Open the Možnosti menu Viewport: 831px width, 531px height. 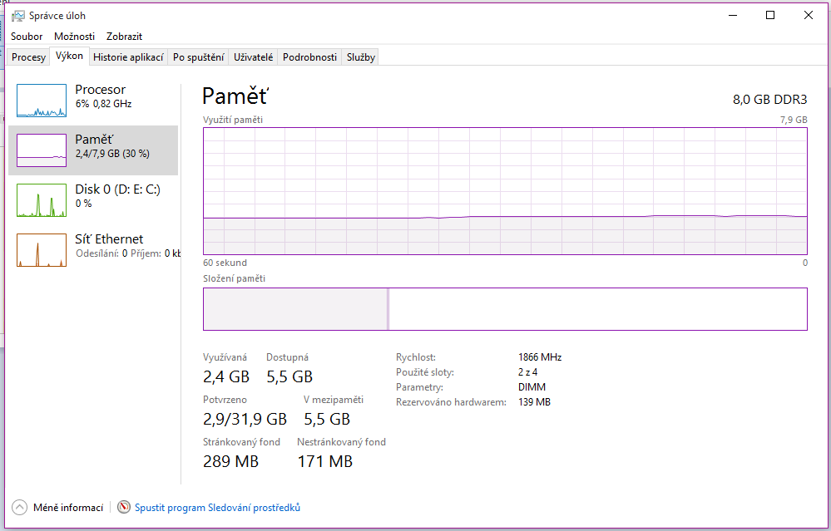74,37
